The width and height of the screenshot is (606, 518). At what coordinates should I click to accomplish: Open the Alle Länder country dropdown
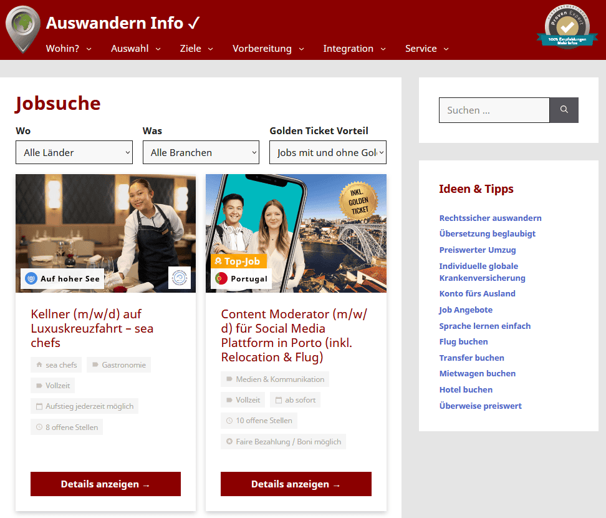74,152
